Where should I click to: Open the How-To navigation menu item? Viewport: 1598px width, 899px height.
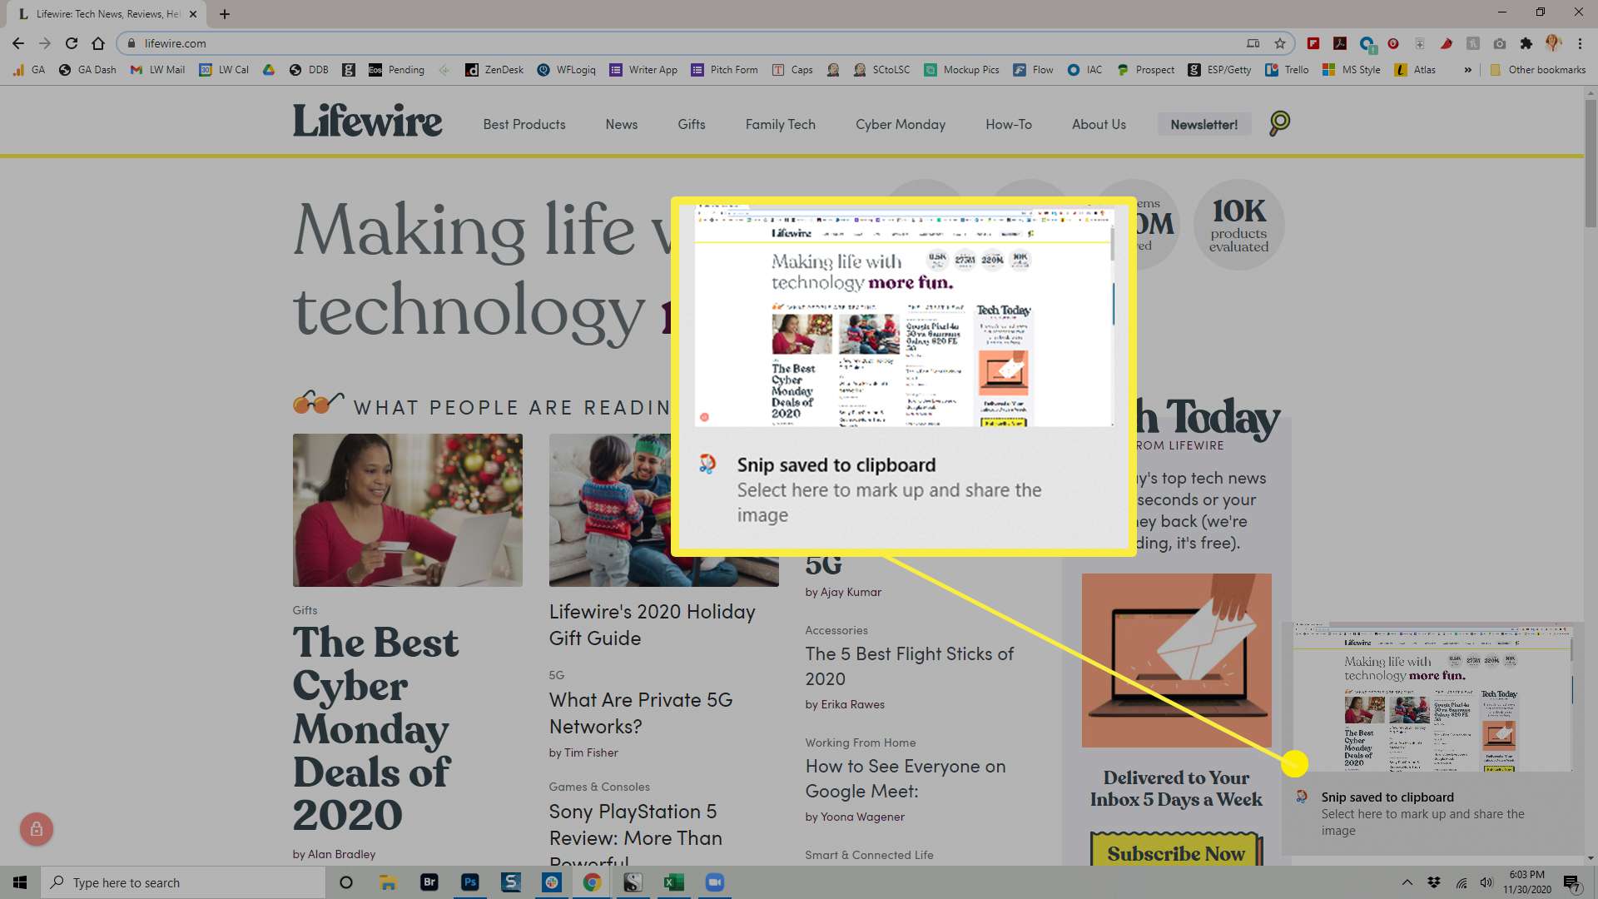tap(1009, 123)
